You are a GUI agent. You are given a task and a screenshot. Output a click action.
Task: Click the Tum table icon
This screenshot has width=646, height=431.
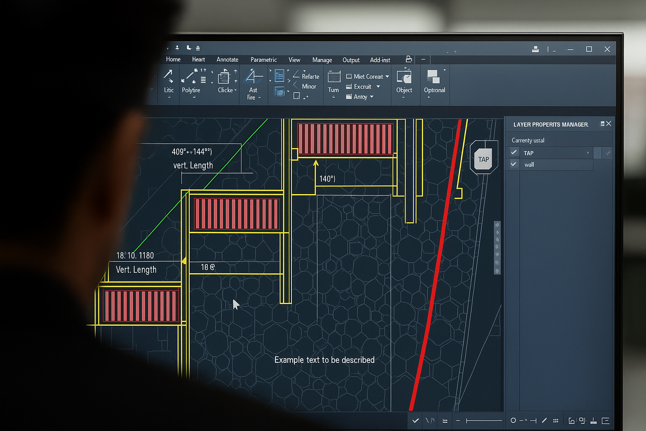[334, 77]
